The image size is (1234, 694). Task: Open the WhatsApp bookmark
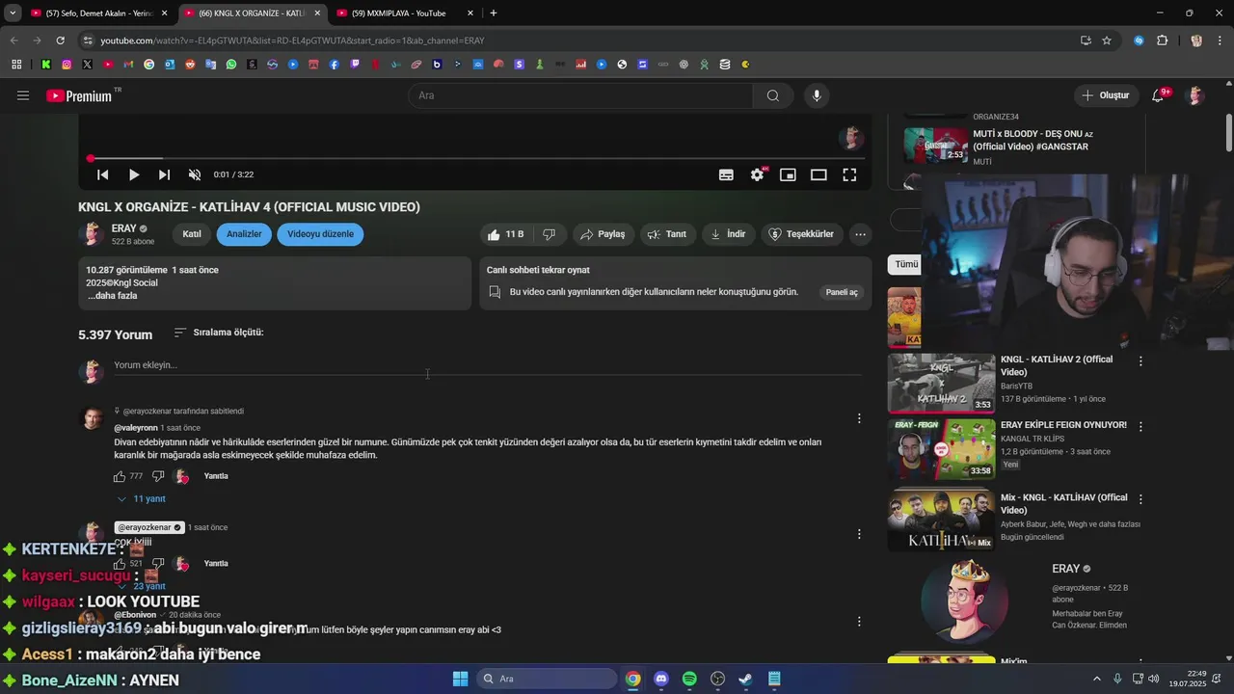tap(231, 65)
